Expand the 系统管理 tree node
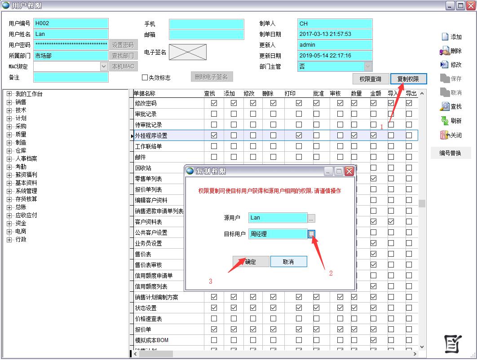The width and height of the screenshot is (477, 360). tap(9, 191)
